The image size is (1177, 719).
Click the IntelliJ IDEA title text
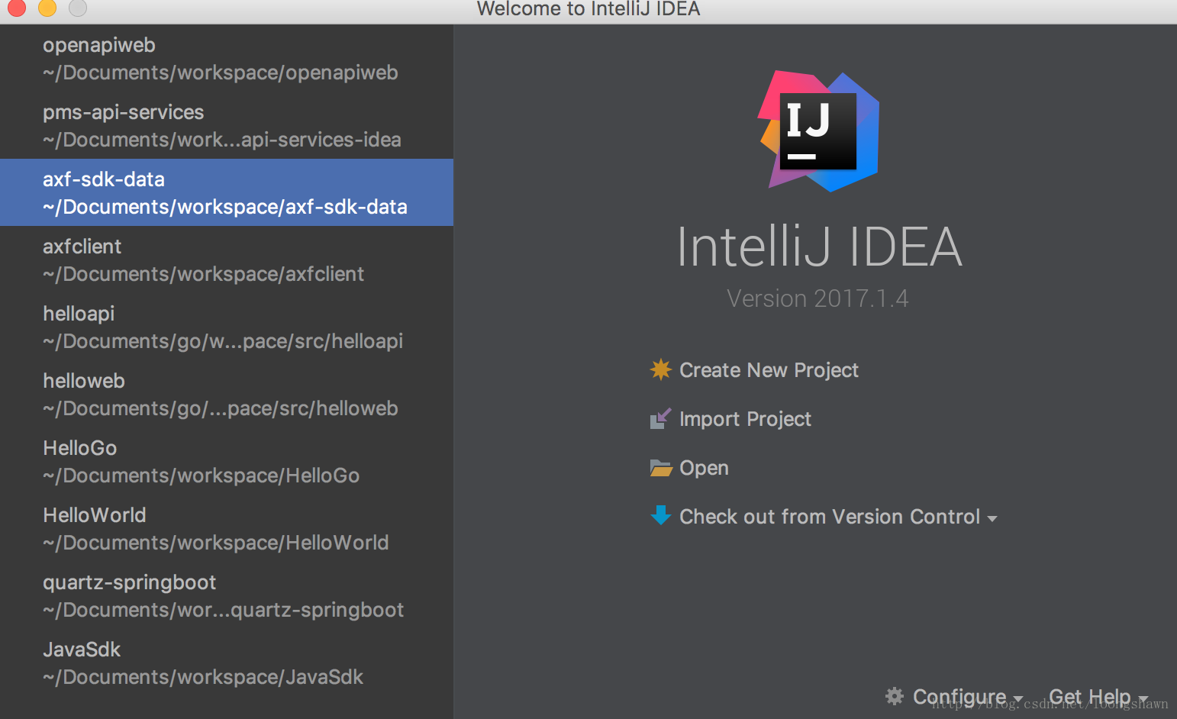pyautogui.click(x=819, y=247)
